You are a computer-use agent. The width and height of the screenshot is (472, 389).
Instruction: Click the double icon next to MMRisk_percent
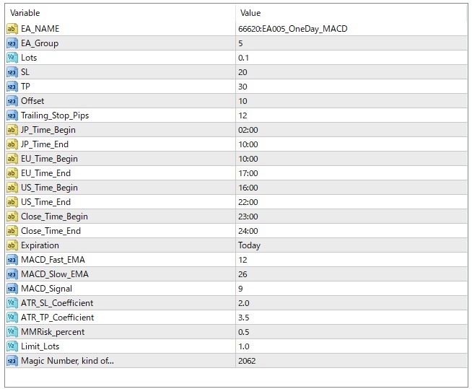[x=12, y=332]
